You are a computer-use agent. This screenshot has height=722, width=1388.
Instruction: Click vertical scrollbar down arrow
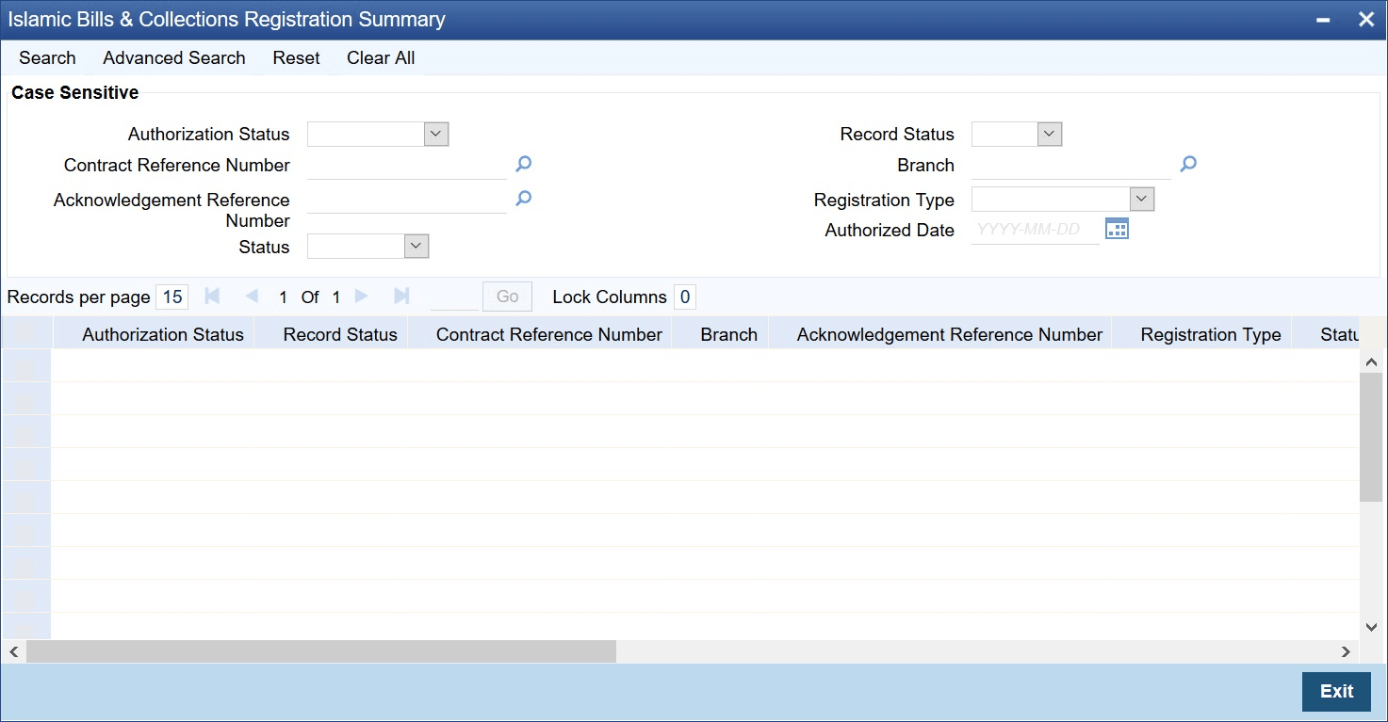coord(1371,627)
